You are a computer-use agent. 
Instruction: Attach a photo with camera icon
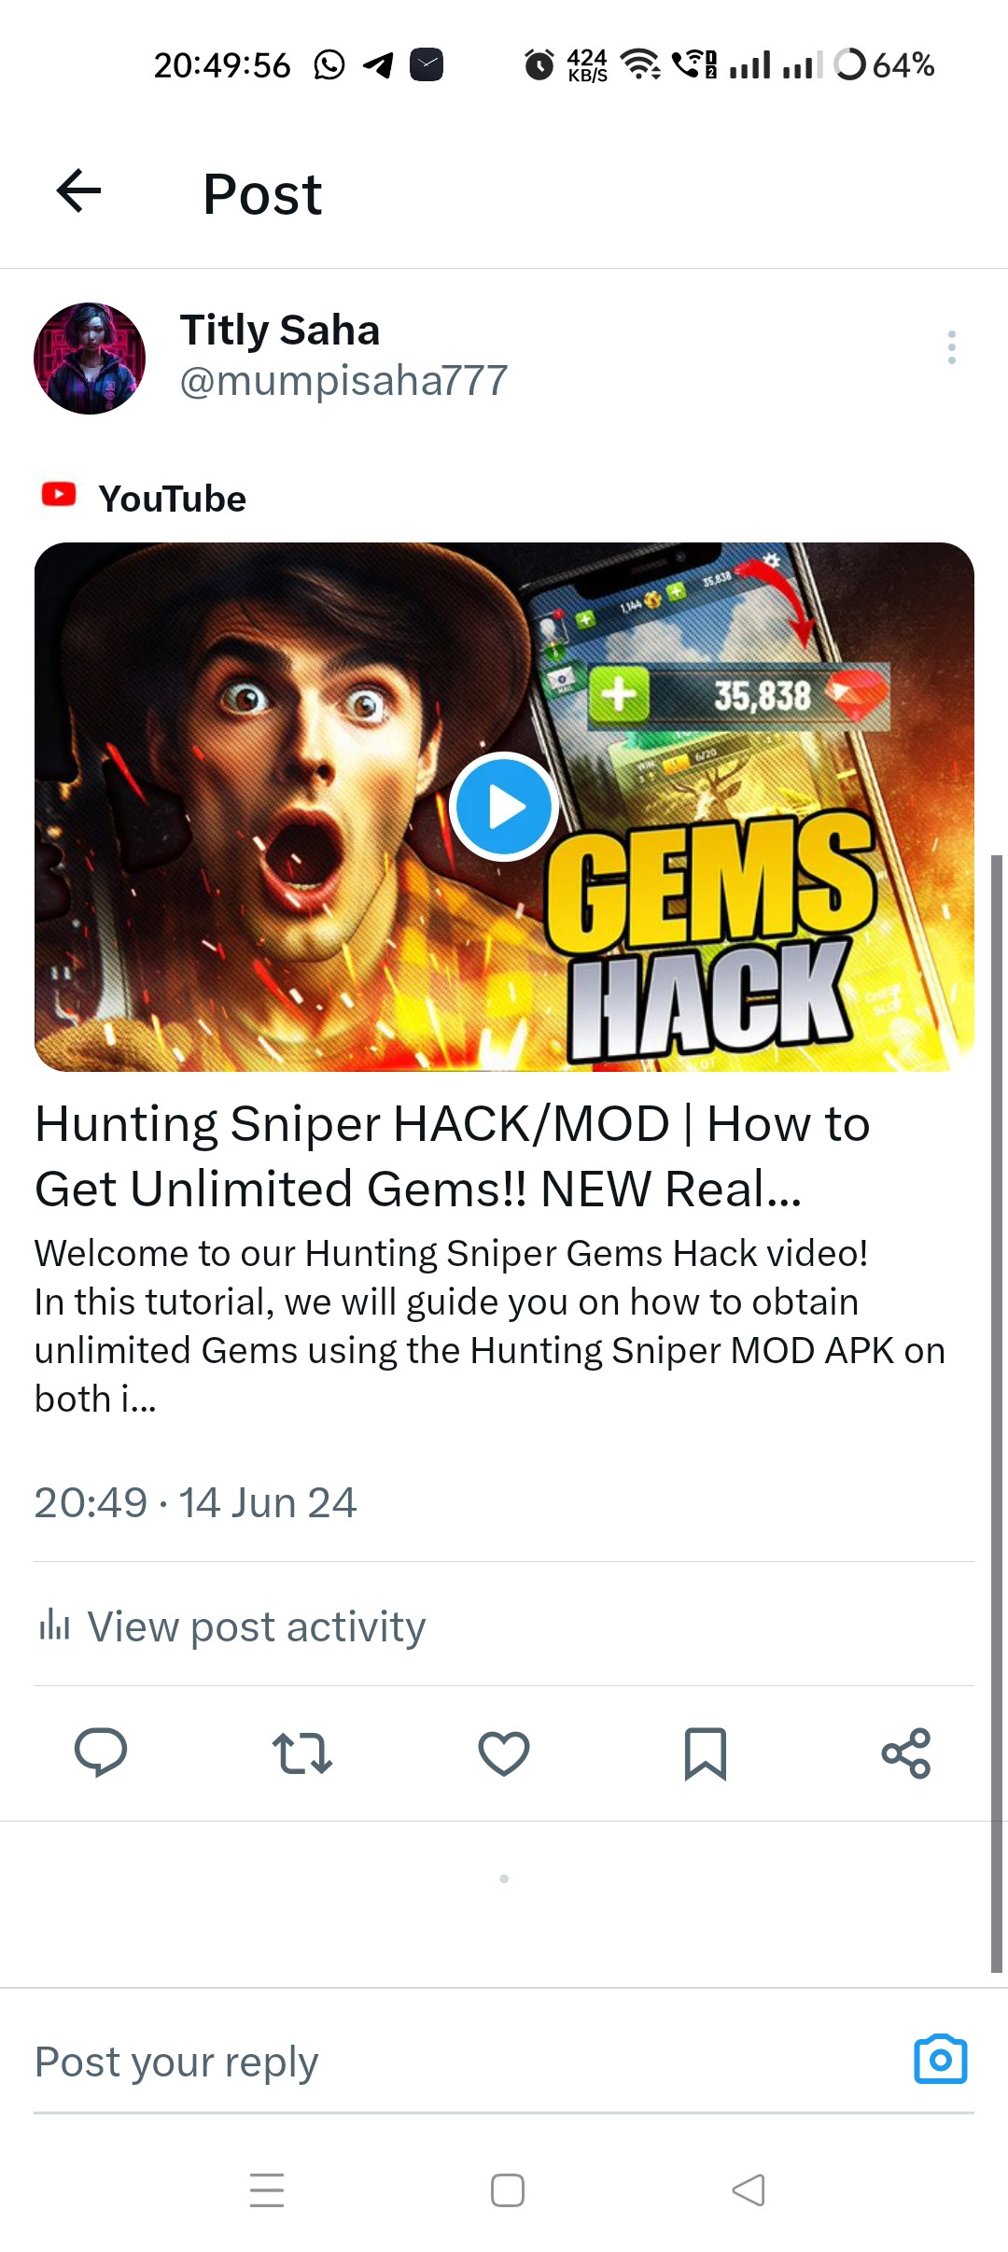coord(941,2059)
